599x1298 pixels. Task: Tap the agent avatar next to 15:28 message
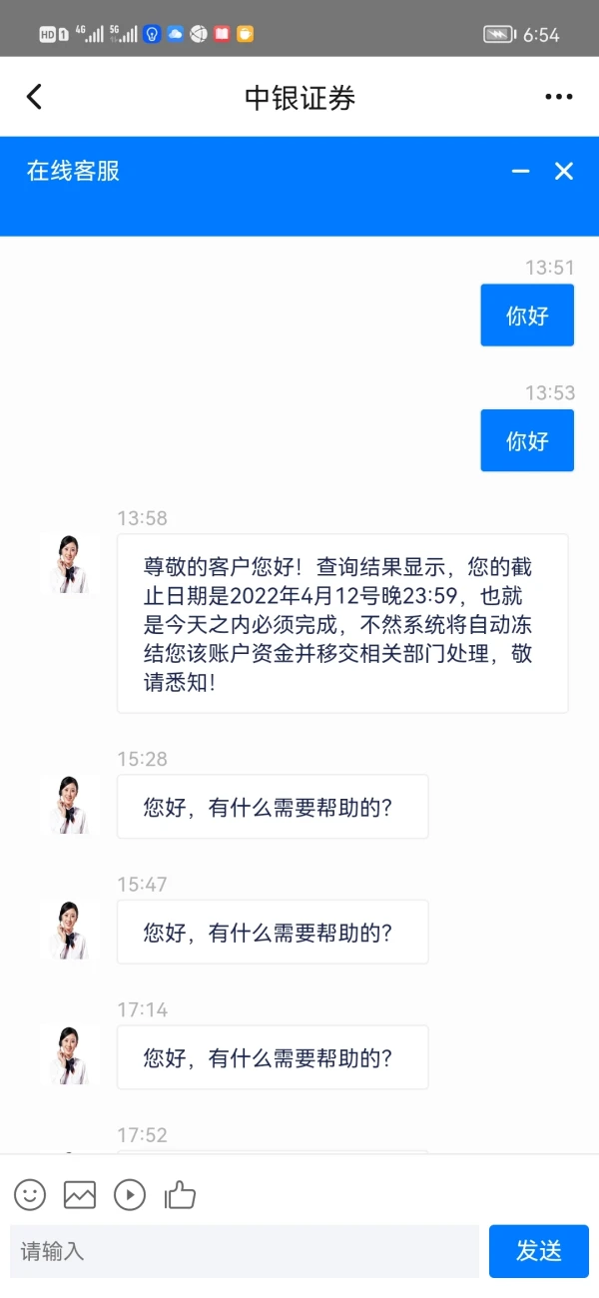69,805
